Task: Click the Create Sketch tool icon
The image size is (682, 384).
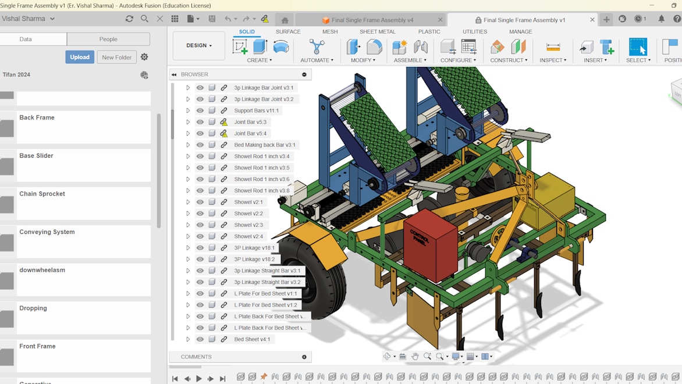Action: 240,47
